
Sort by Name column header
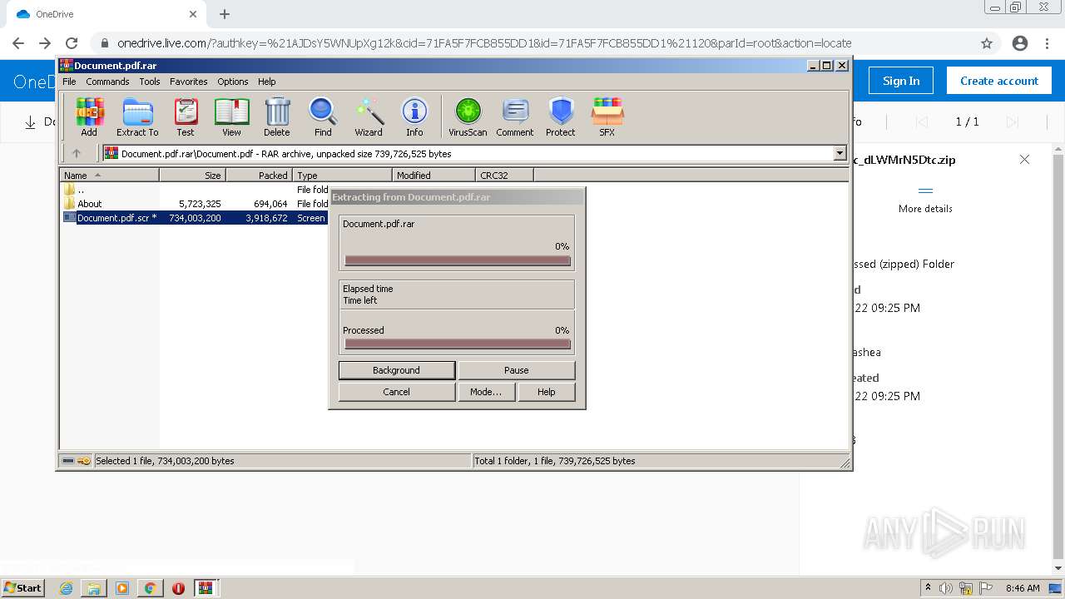coord(109,176)
